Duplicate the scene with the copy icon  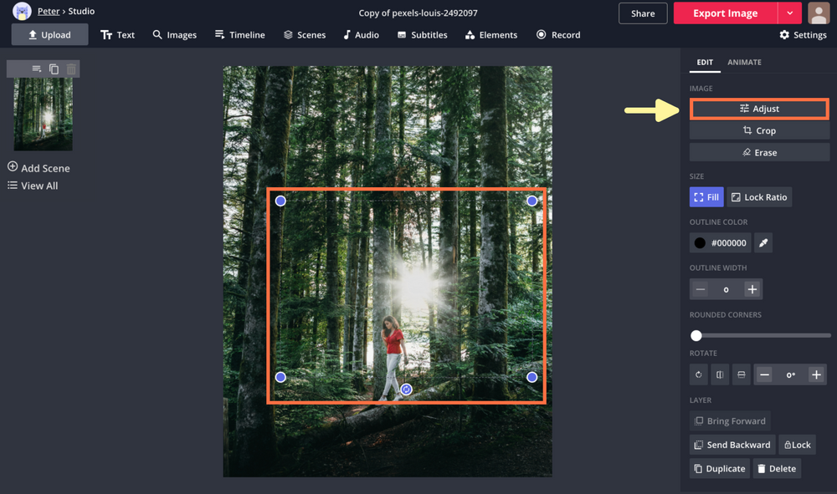[x=52, y=68]
